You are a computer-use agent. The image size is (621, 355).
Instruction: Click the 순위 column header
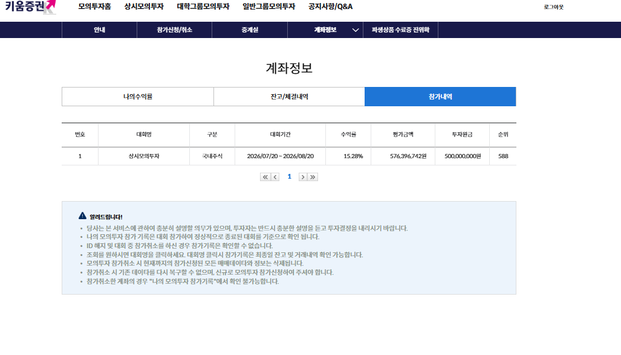tap(503, 135)
